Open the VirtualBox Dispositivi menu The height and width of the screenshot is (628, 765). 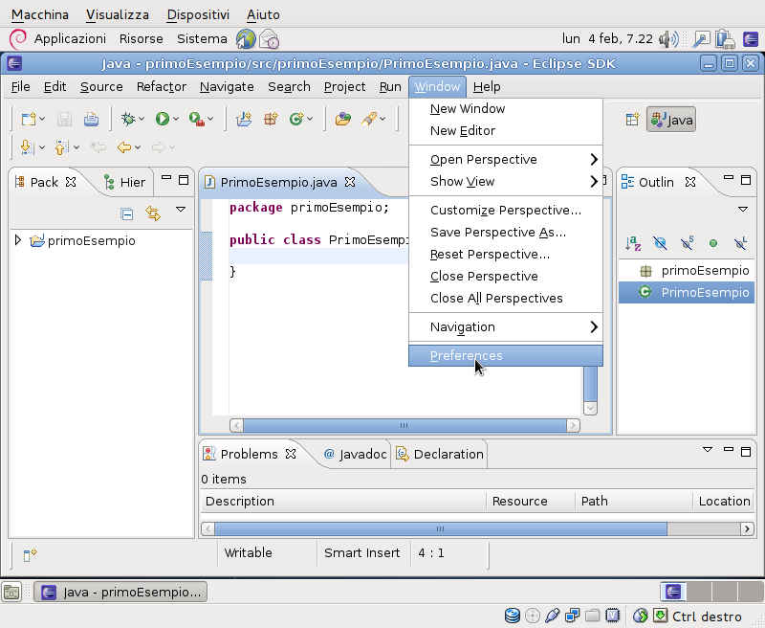198,14
